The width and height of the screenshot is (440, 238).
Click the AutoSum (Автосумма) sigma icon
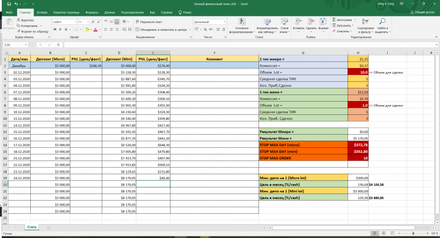click(x=334, y=20)
